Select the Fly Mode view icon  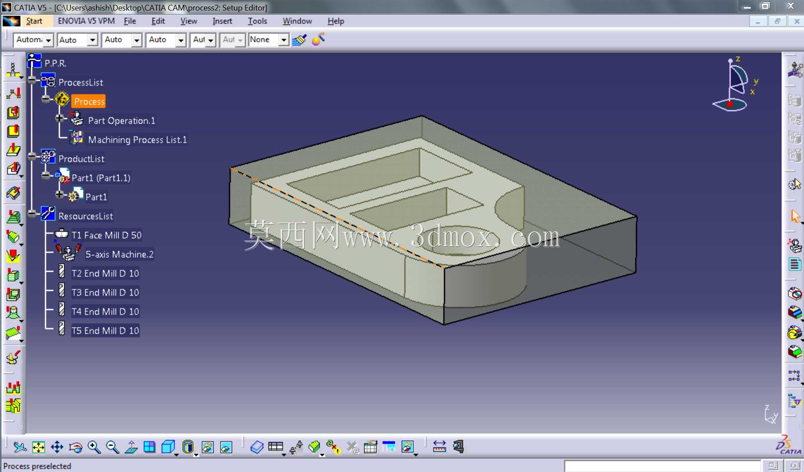pyautogui.click(x=20, y=447)
